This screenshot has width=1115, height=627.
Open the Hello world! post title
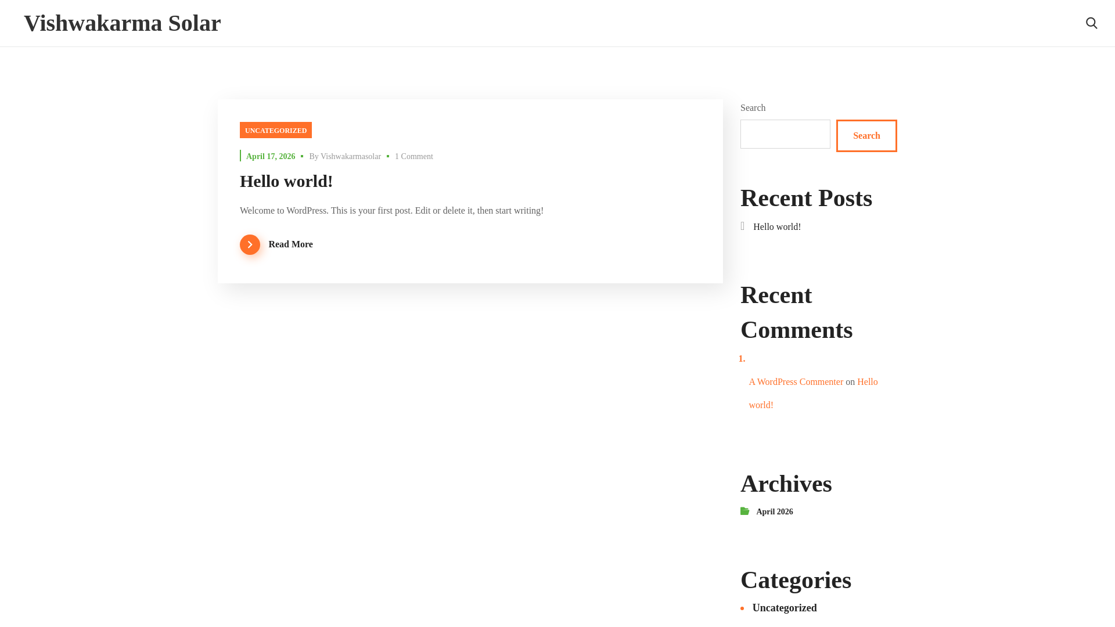pos(286,181)
